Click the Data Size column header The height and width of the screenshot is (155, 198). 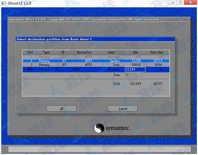(157, 52)
